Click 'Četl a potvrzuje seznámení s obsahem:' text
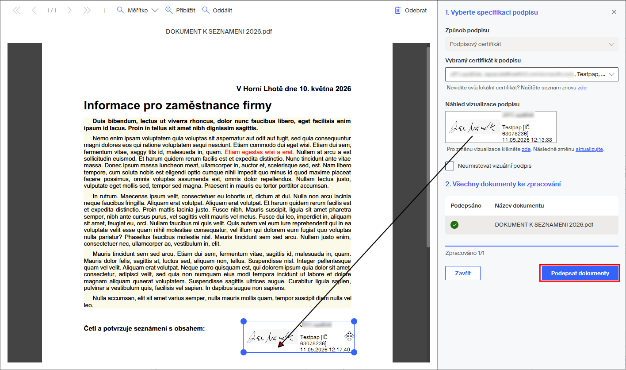 tap(145, 328)
